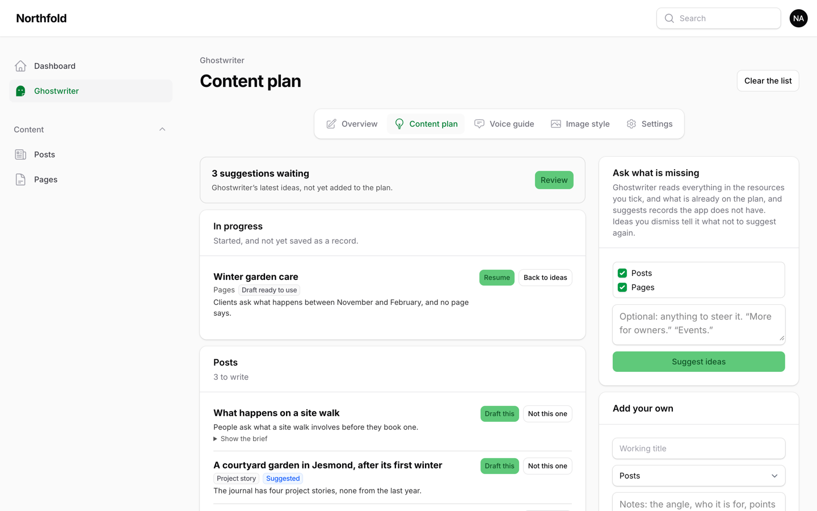Collapse the Content section chevron
The width and height of the screenshot is (817, 511).
(x=162, y=129)
